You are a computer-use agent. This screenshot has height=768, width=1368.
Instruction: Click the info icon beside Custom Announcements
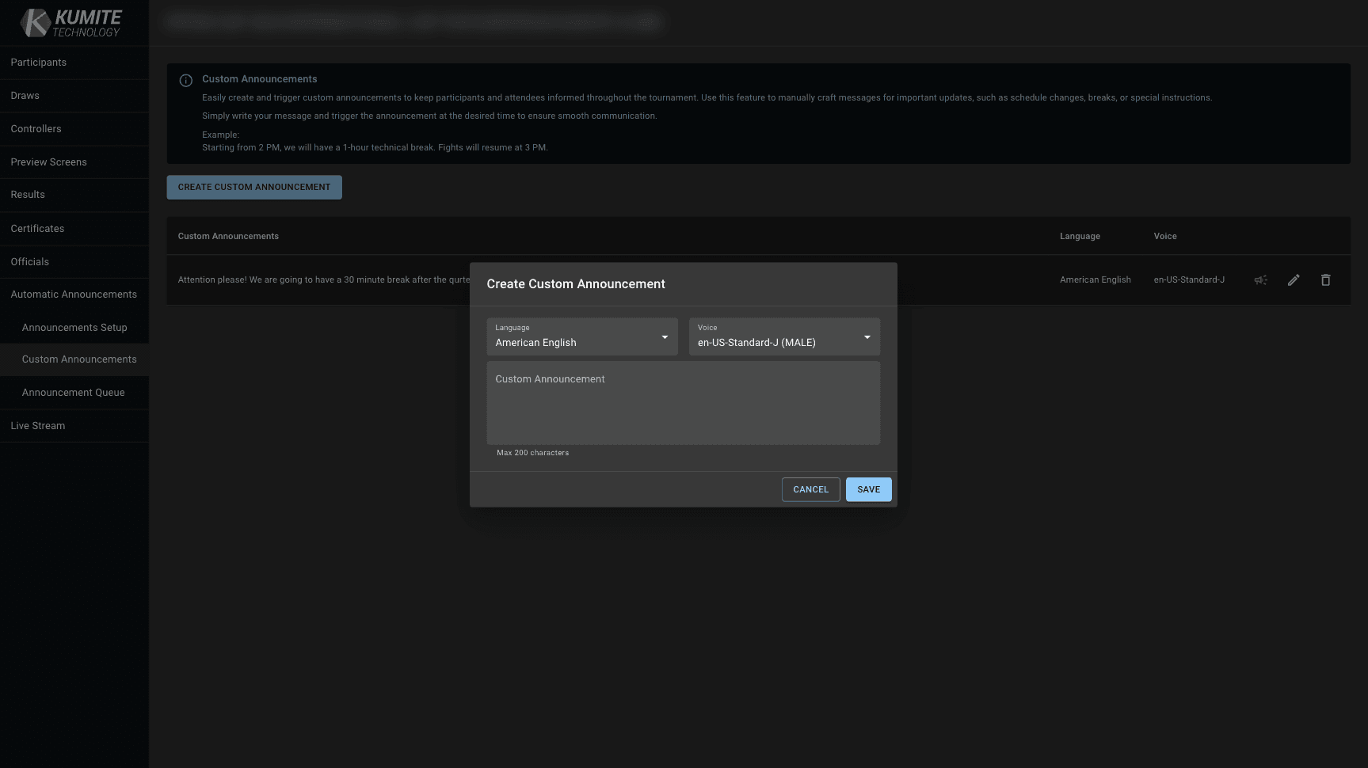coord(185,80)
